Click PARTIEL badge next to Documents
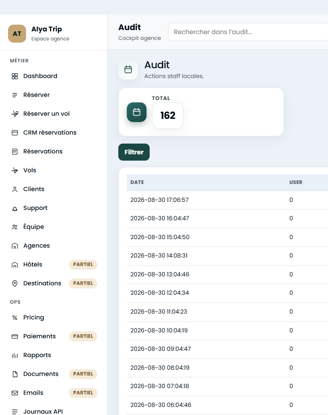 tap(83, 374)
